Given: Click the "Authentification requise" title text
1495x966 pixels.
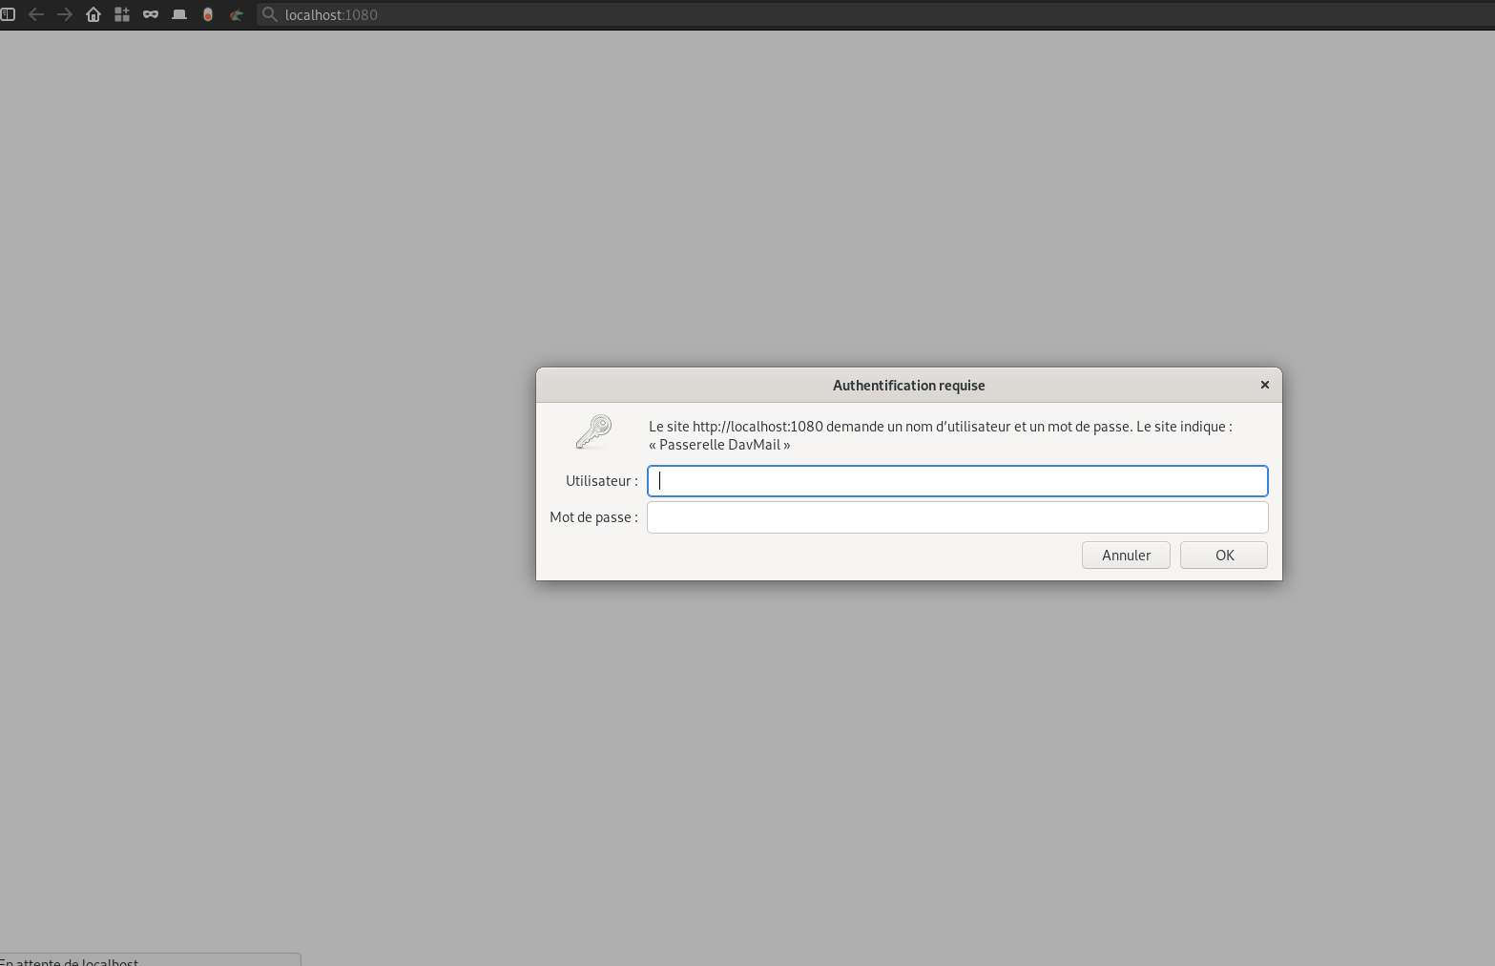Looking at the screenshot, I should coord(908,386).
